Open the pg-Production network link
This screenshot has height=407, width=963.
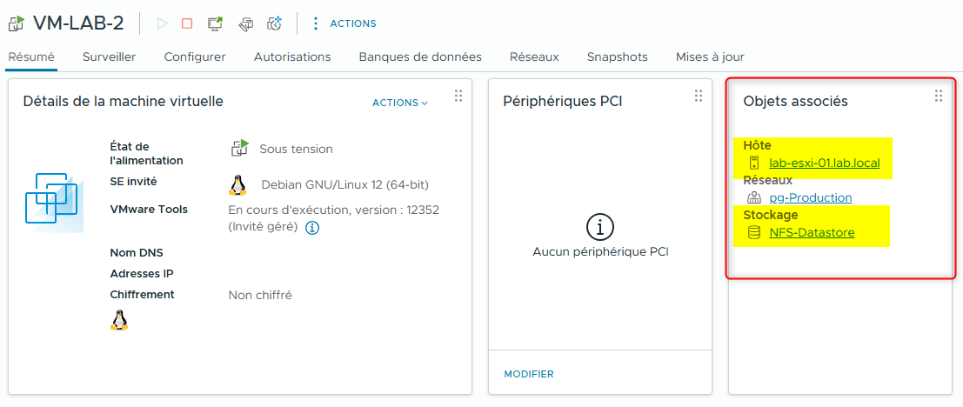[x=811, y=197]
